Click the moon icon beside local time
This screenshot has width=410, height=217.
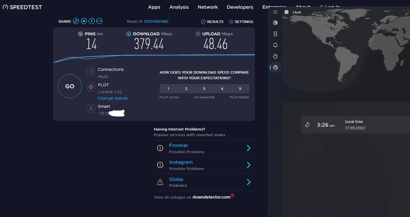click(307, 125)
